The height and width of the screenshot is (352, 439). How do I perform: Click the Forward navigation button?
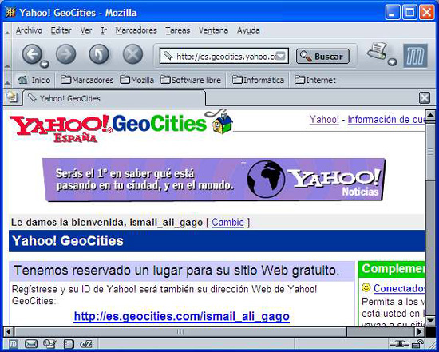(x=65, y=54)
